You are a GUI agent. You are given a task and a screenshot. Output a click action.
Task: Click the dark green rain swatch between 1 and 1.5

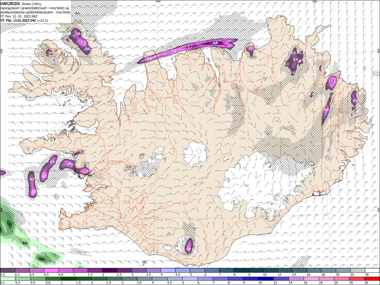(68, 279)
